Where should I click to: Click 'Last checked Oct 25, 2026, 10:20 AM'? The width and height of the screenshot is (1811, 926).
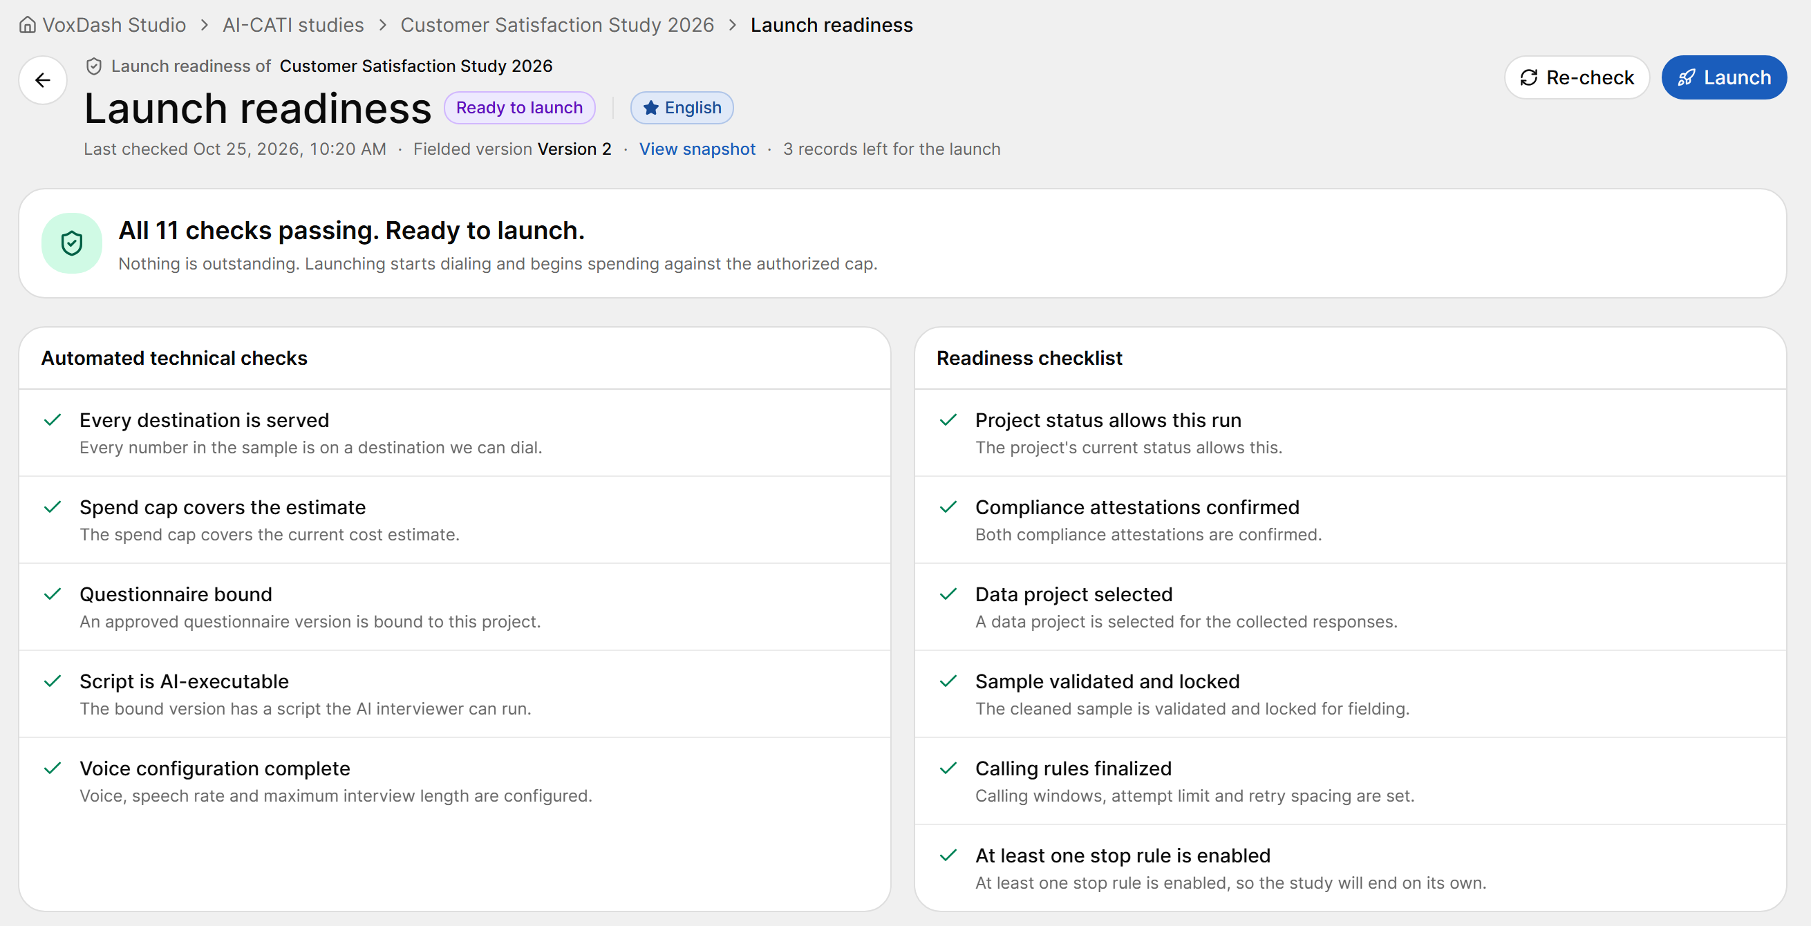pos(235,149)
